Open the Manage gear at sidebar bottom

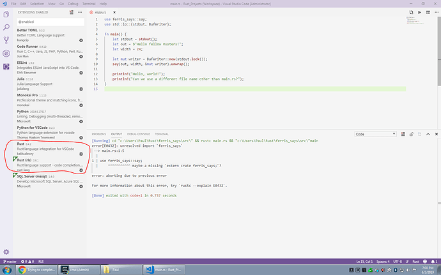coord(6,252)
